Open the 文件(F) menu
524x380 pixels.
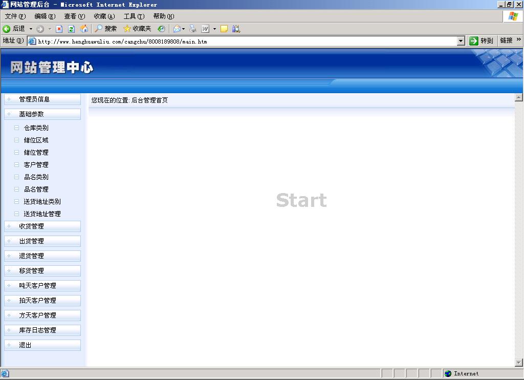[x=15, y=16]
